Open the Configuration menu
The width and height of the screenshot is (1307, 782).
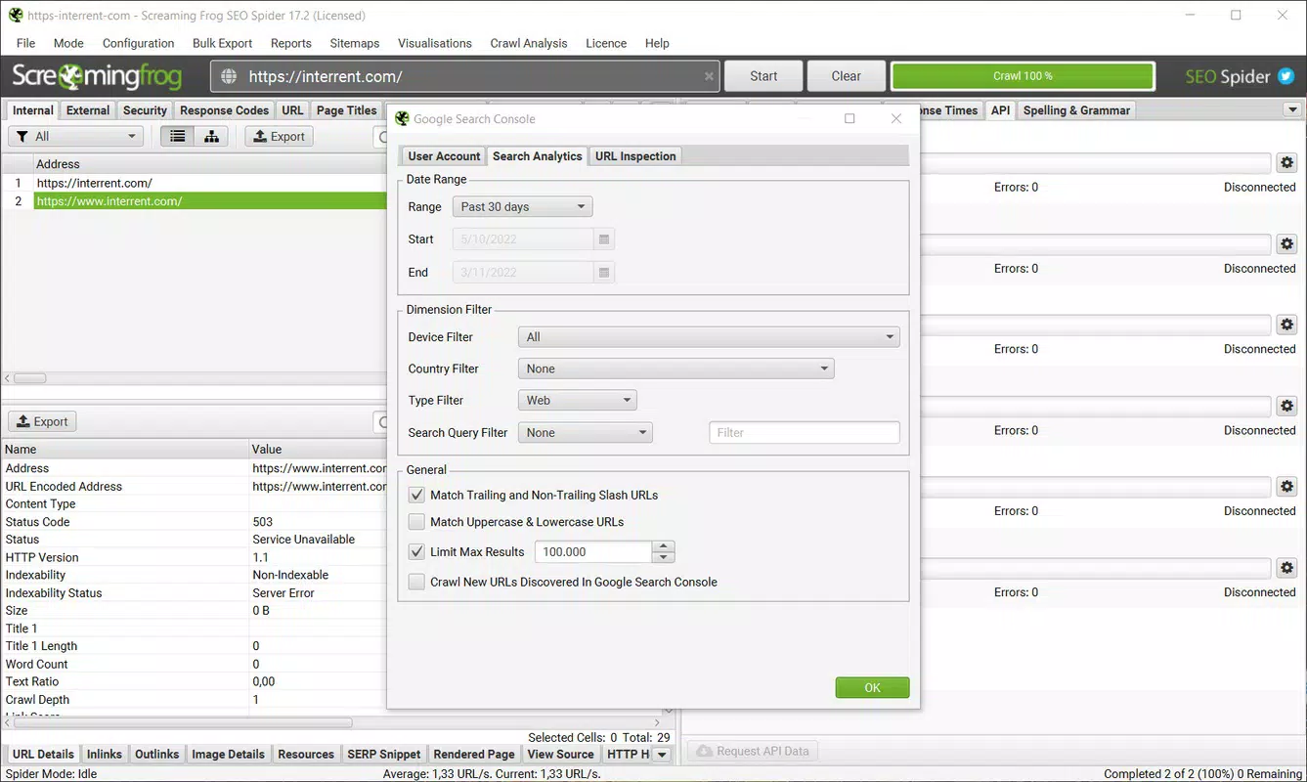(x=139, y=43)
